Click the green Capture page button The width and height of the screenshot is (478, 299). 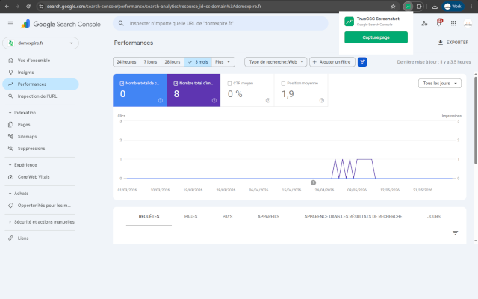[376, 37]
